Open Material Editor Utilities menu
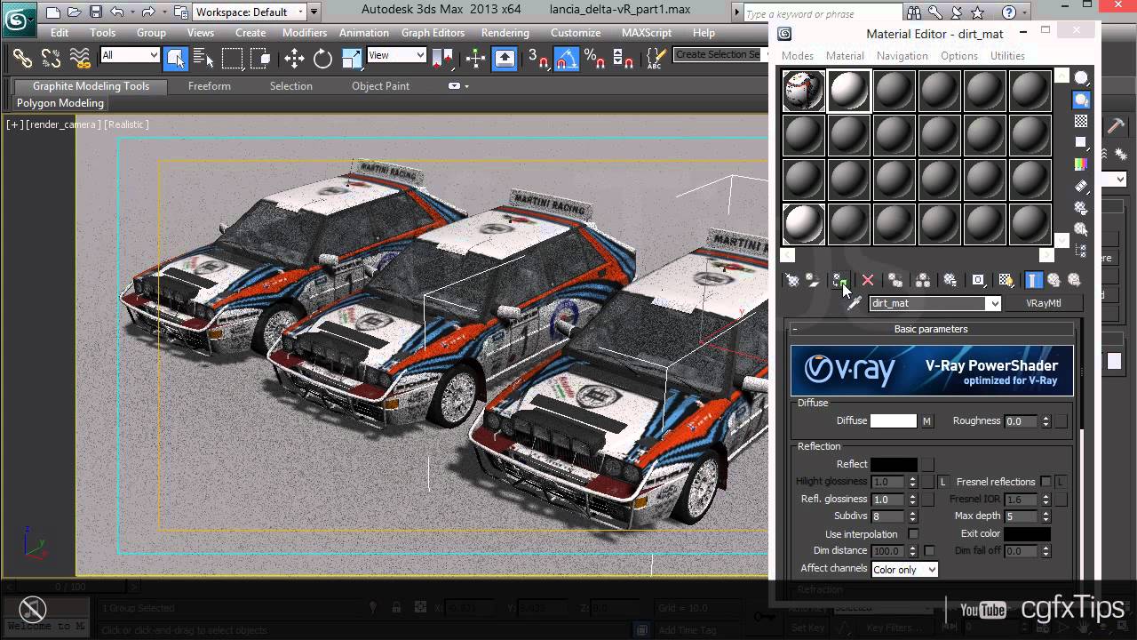Viewport: 1137px width, 640px height. pos(1007,56)
